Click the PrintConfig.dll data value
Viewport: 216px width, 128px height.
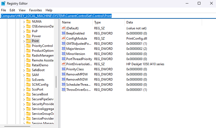[x=137, y=39]
